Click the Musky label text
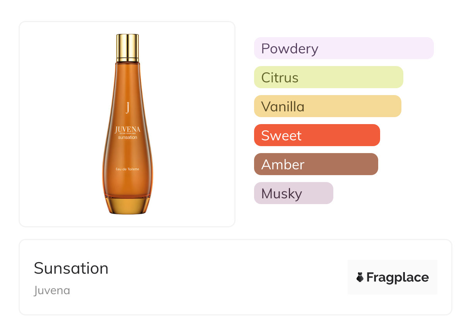The image size is (471, 334). click(282, 194)
